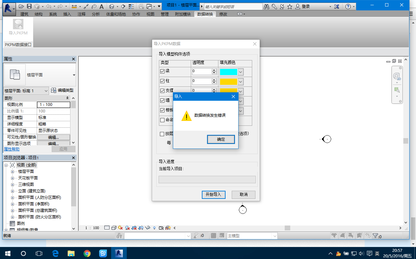Viewport: 416px width, 259px height.
Task: Select the Text tool 'A' icon
Action: point(102,6)
